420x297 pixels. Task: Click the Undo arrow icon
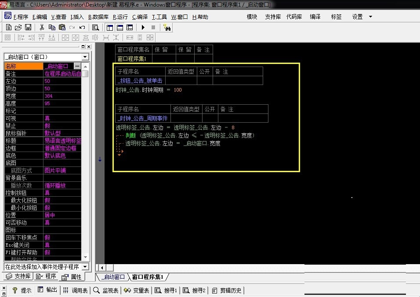coord(82,28)
